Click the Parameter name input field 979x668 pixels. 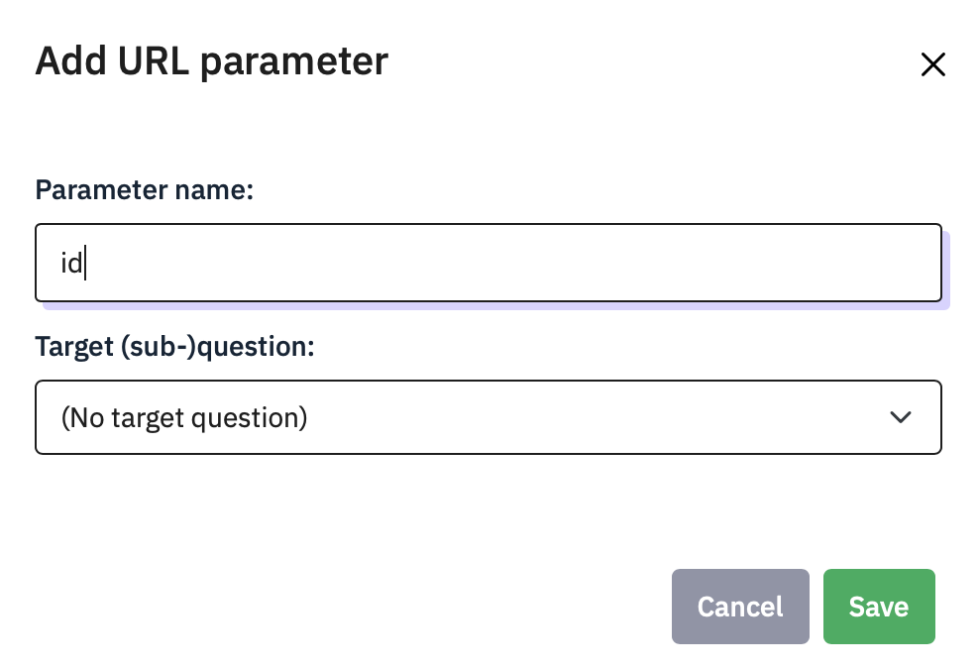(x=488, y=264)
